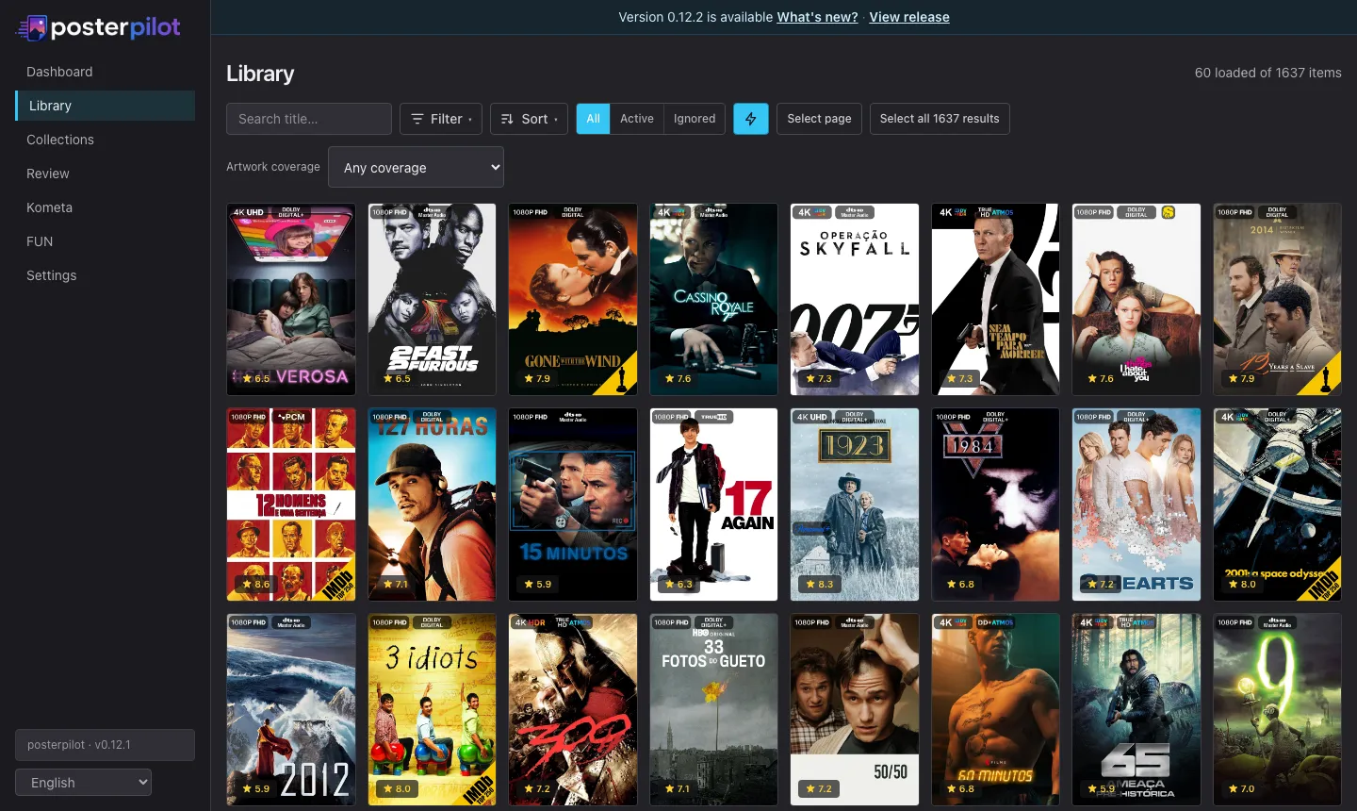Toggle the lightning bolt quick action button
Viewport: 1357px width, 811px height.
point(751,119)
